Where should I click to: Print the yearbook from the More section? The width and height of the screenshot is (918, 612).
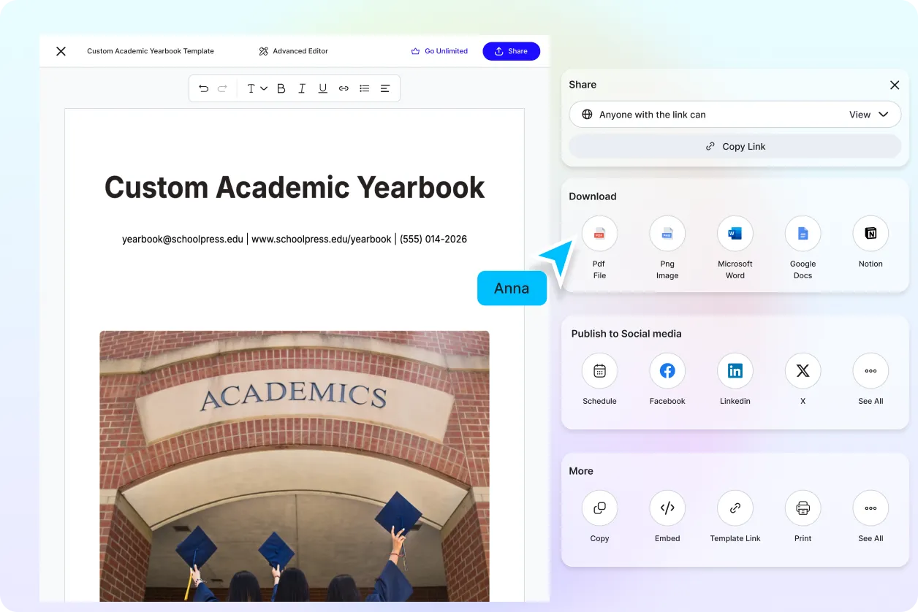click(x=803, y=508)
